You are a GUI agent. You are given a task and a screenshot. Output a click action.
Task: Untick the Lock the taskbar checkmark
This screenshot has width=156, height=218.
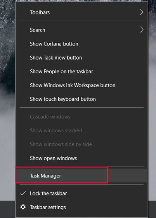(x=23, y=193)
